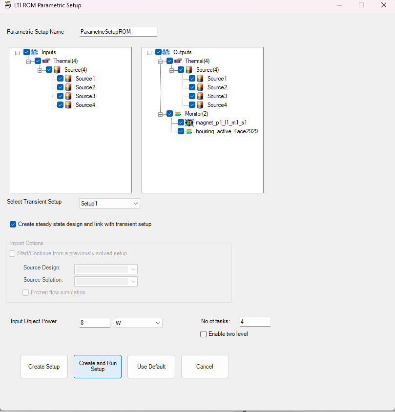This screenshot has height=412, width=395.
Task: Select Source4 item in Inputs tree
Action: (85, 105)
